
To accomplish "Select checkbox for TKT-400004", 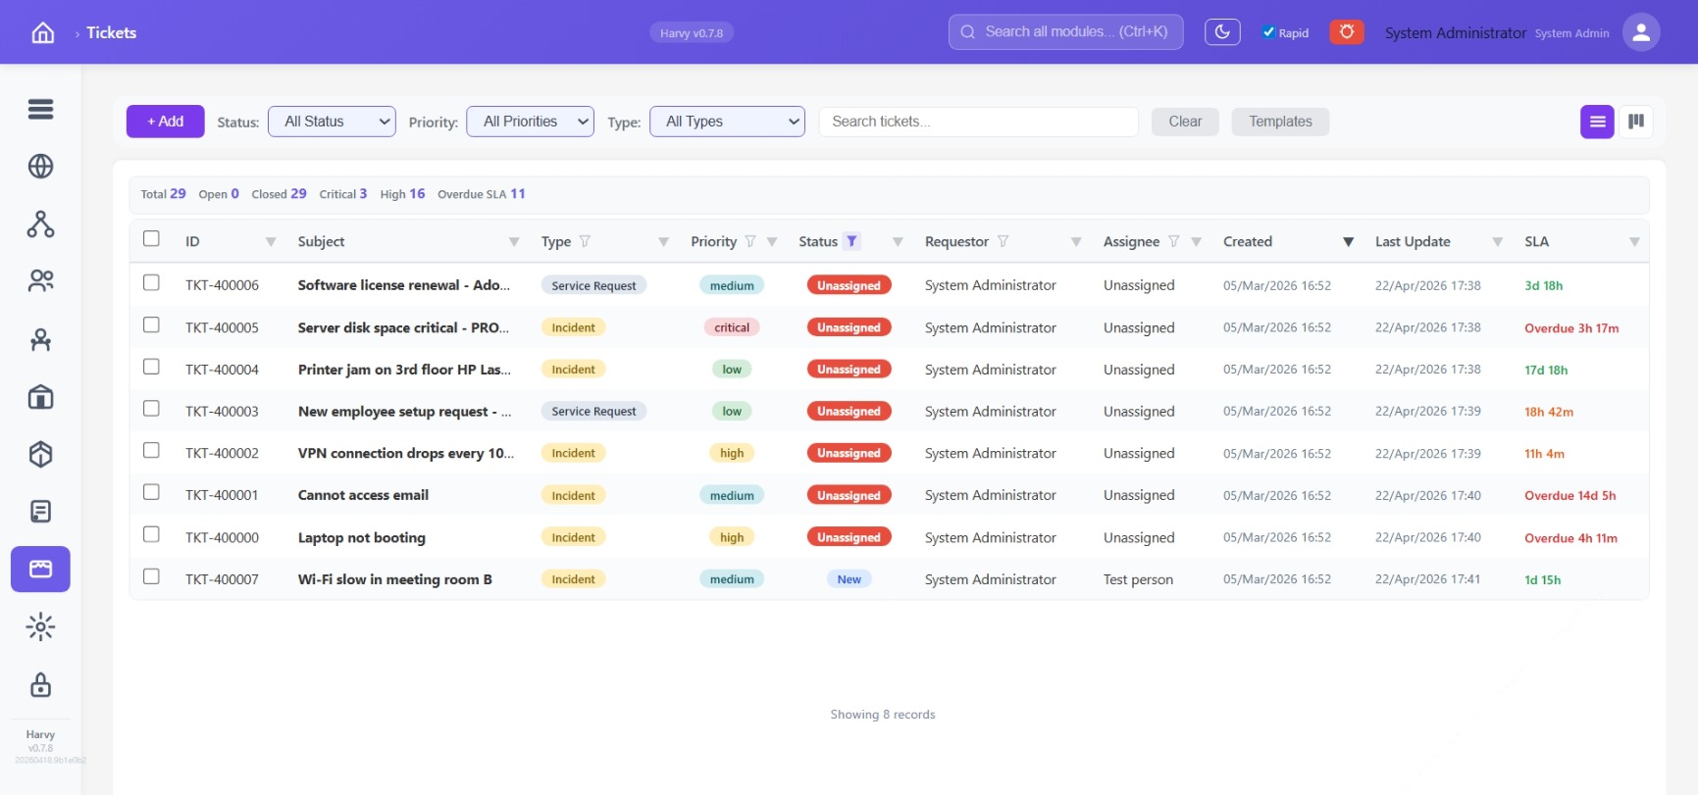I will click(151, 367).
